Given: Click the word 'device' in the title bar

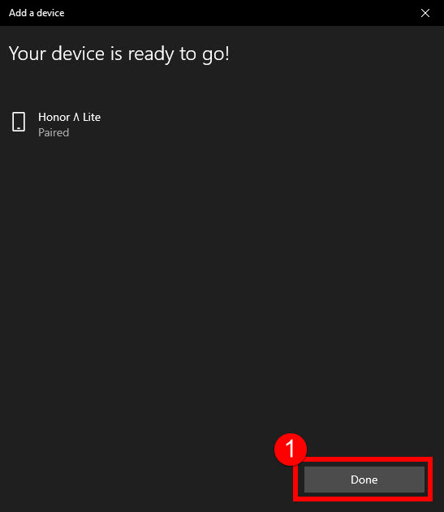Looking at the screenshot, I should tap(50, 13).
